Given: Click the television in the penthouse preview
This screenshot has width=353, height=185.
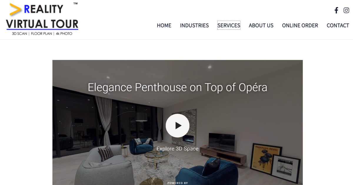Looking at the screenshot, I should coord(222,142).
